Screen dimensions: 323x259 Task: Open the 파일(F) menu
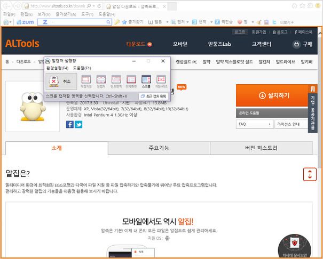point(9,14)
